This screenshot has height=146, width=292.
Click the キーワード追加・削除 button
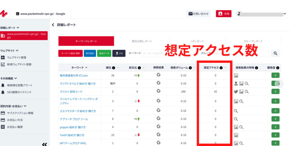coord(70,53)
